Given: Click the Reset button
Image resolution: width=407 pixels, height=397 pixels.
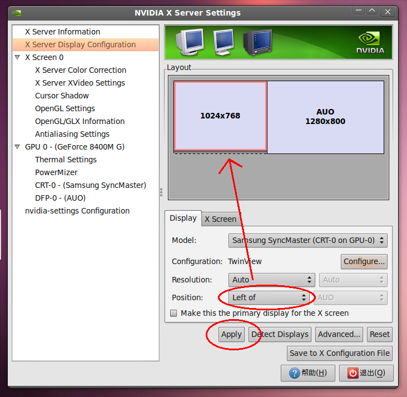Looking at the screenshot, I should point(380,334).
